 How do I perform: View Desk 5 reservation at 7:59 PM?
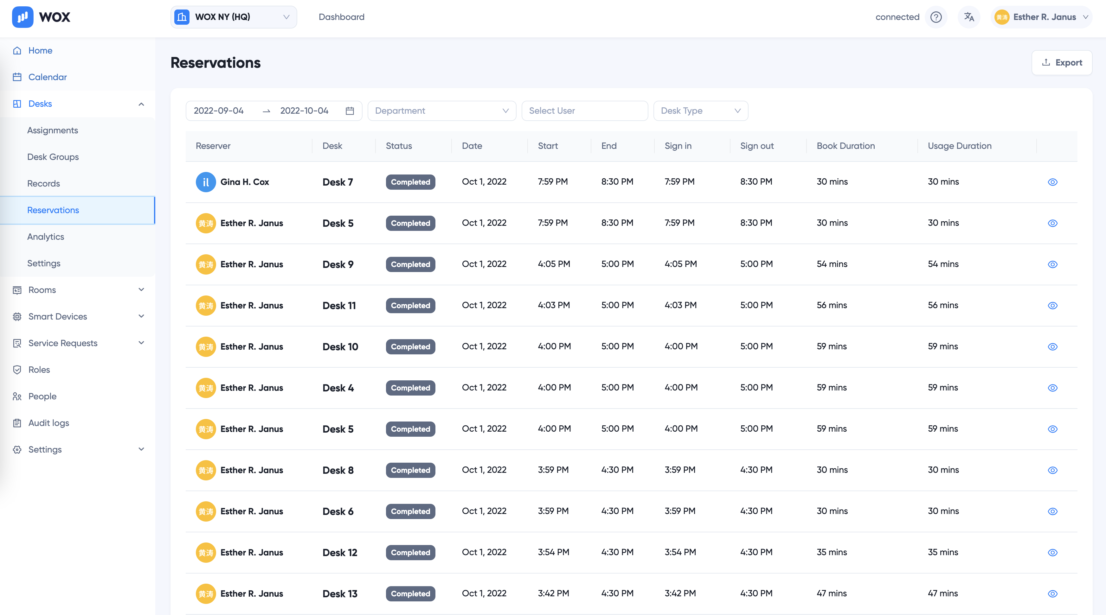click(1053, 223)
